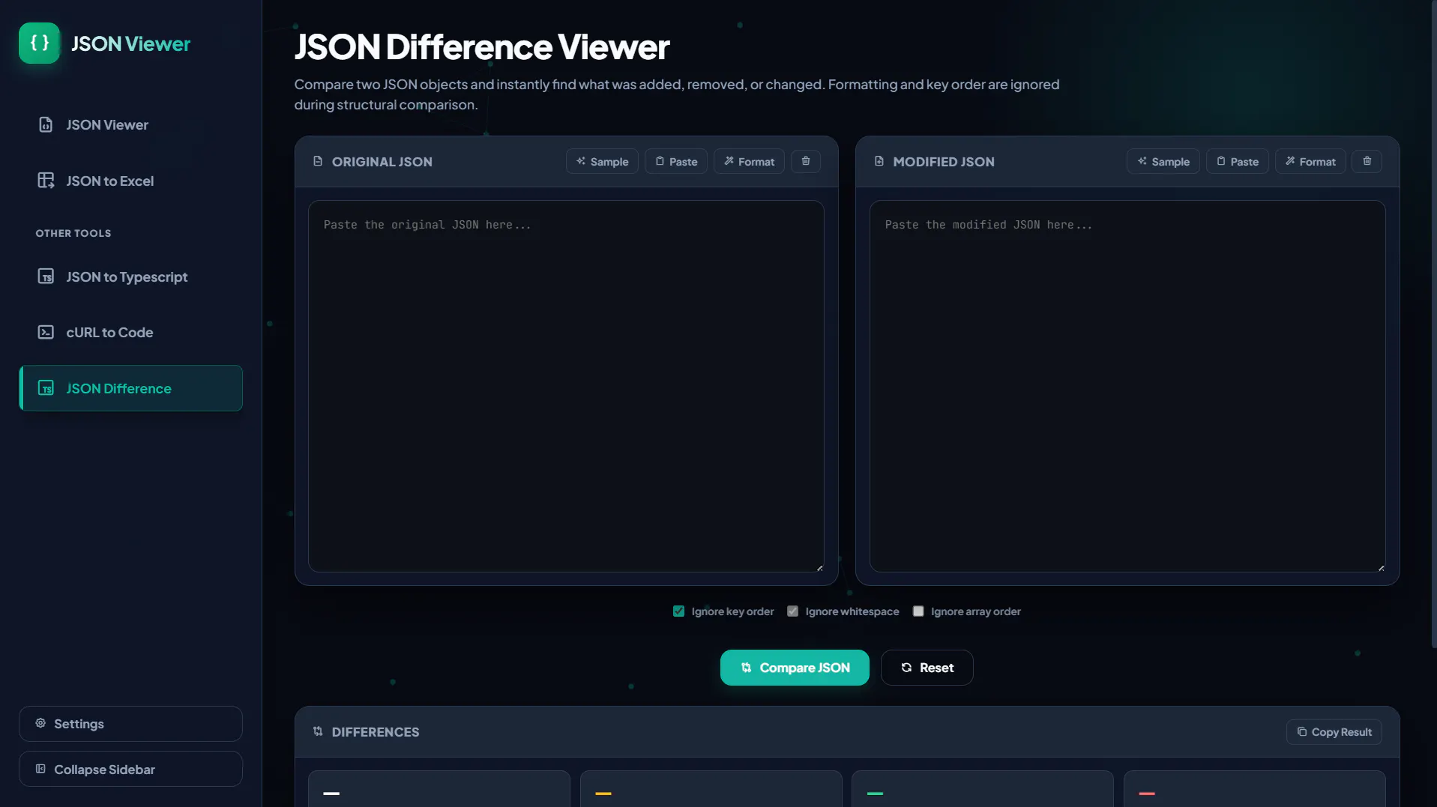Open the JSON to Excel tool

pos(130,181)
